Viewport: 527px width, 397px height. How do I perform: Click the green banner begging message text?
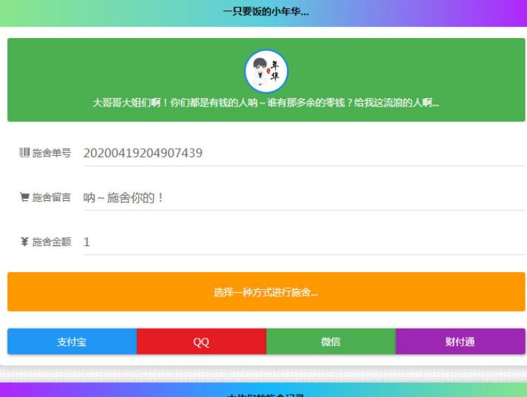266,102
